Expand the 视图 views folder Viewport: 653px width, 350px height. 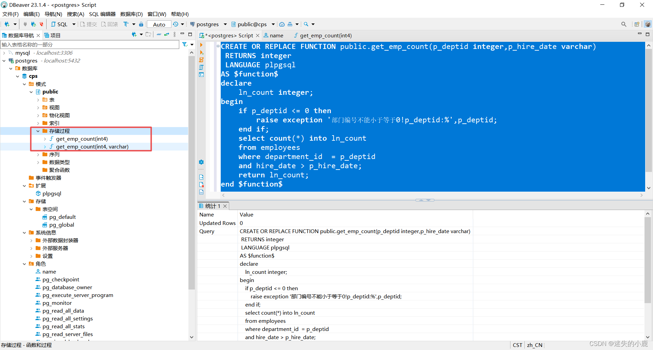pos(38,107)
